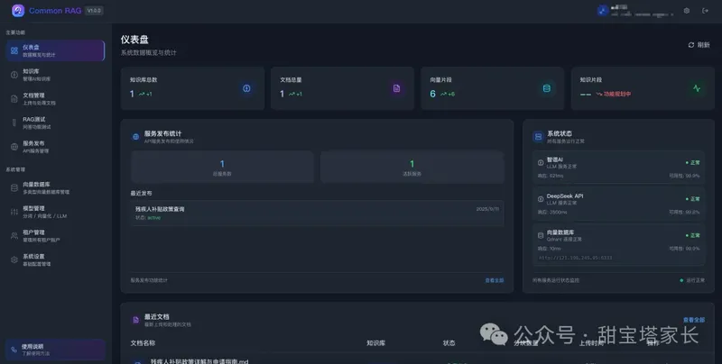
Task: Click the 活跃服务 count tile
Action: (x=412, y=168)
